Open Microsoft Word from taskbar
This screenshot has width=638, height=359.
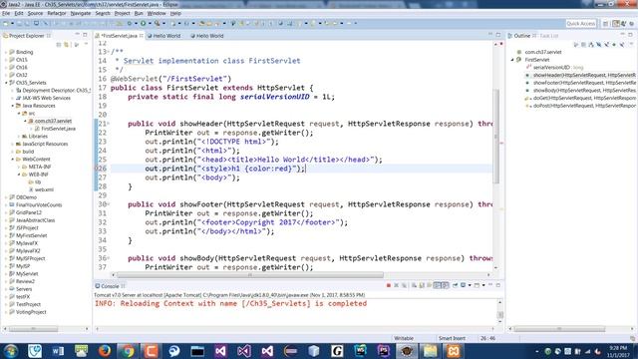coord(58,351)
